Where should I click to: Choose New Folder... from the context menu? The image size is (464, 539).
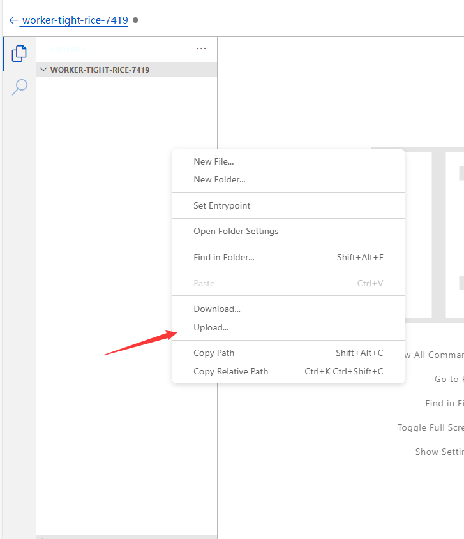(x=220, y=180)
